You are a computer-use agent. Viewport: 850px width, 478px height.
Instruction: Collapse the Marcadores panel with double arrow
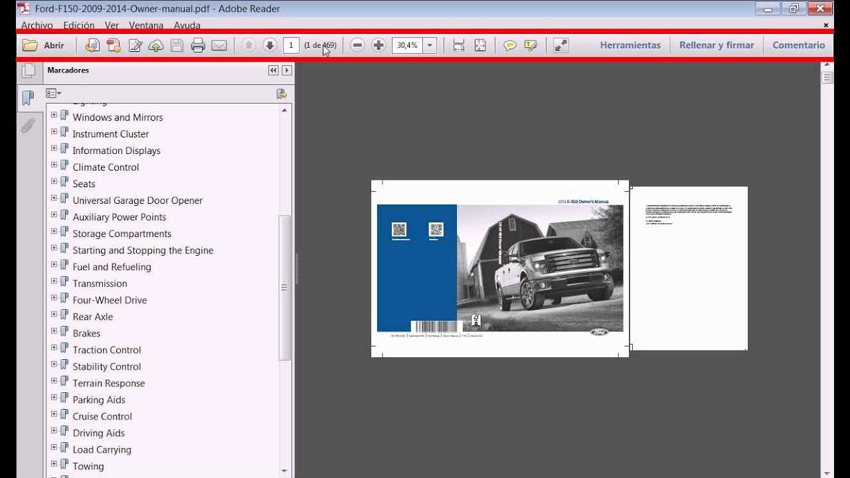[x=273, y=70]
